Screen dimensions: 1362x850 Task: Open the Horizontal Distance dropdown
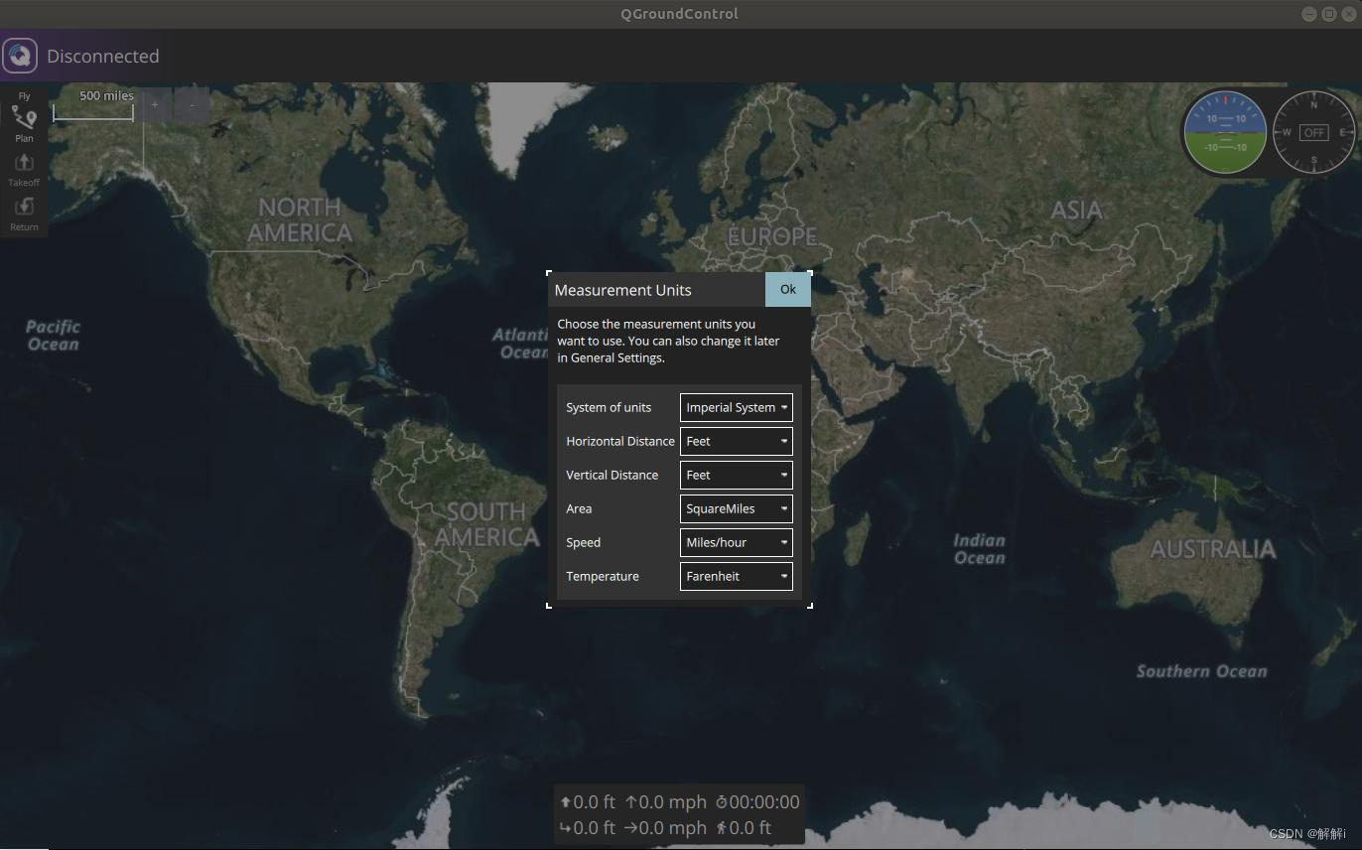pyautogui.click(x=736, y=441)
